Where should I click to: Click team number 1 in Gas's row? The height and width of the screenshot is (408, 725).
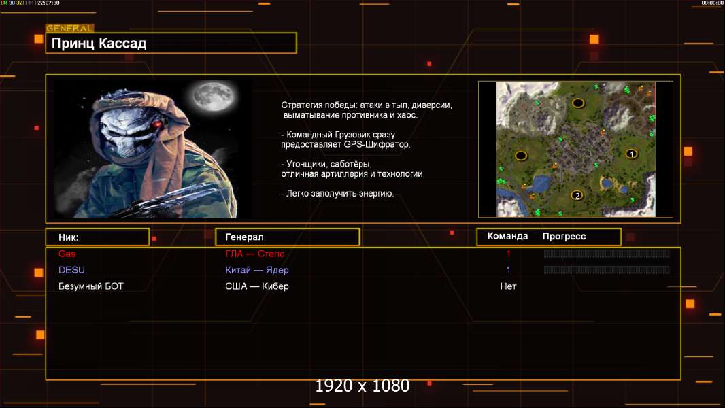point(508,254)
